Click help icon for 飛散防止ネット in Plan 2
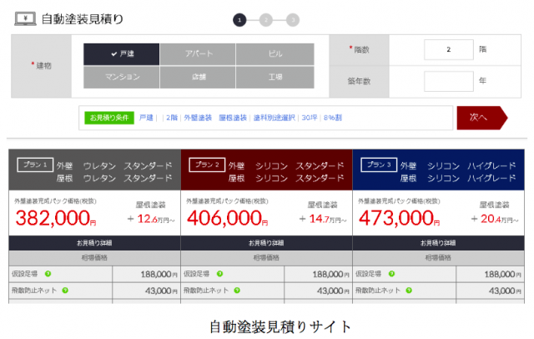The height and width of the screenshot is (339, 534). tap(236, 291)
